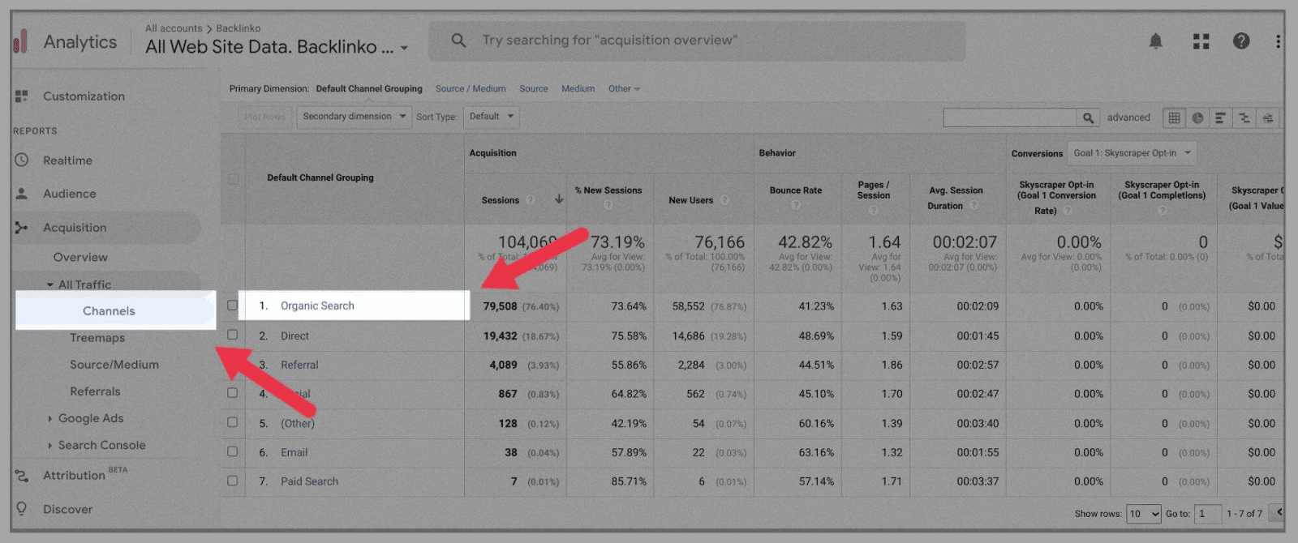Image resolution: width=1298 pixels, height=543 pixels.
Task: Click the help question mark icon
Action: point(1240,41)
